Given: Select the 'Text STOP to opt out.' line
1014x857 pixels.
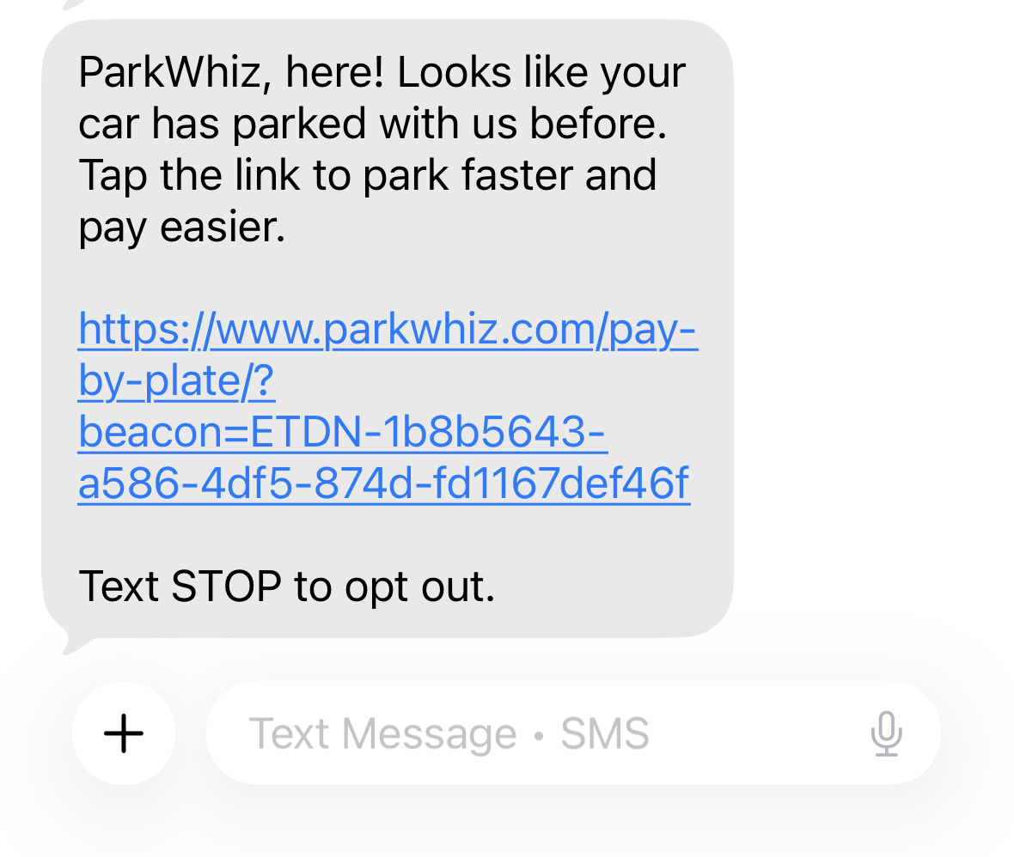Looking at the screenshot, I should tap(287, 587).
